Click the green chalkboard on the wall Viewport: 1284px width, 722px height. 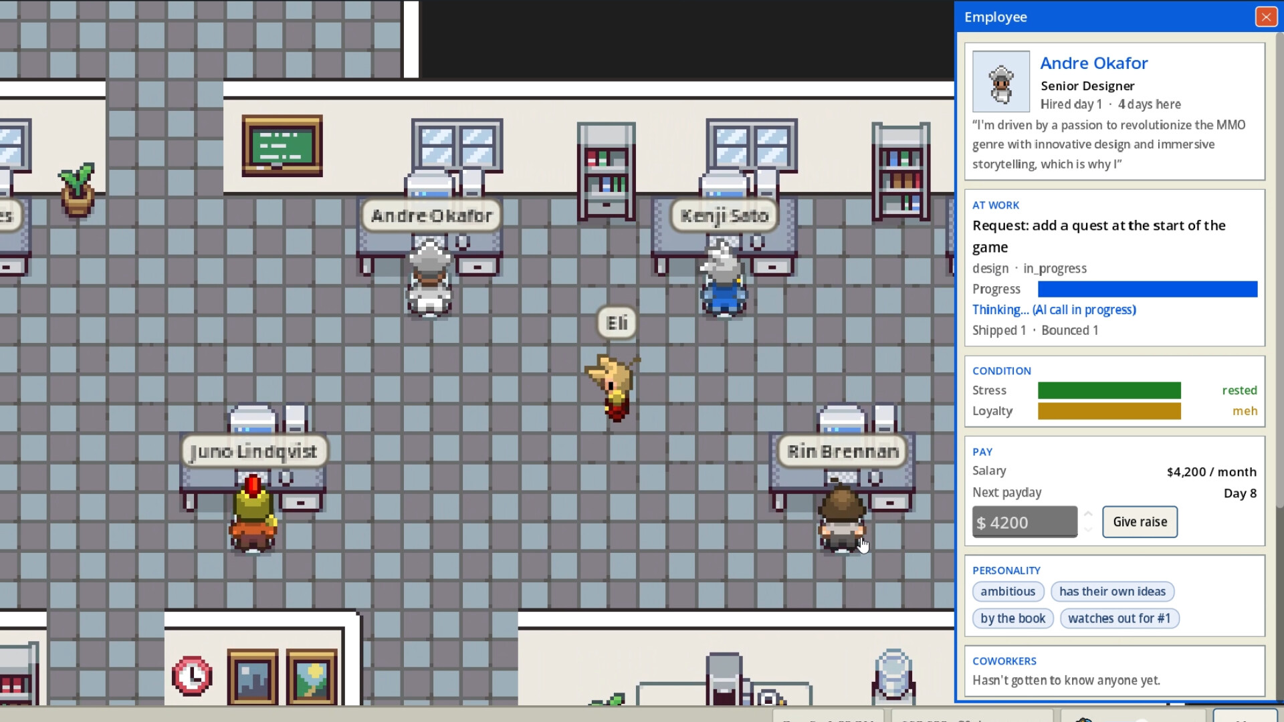coord(282,146)
